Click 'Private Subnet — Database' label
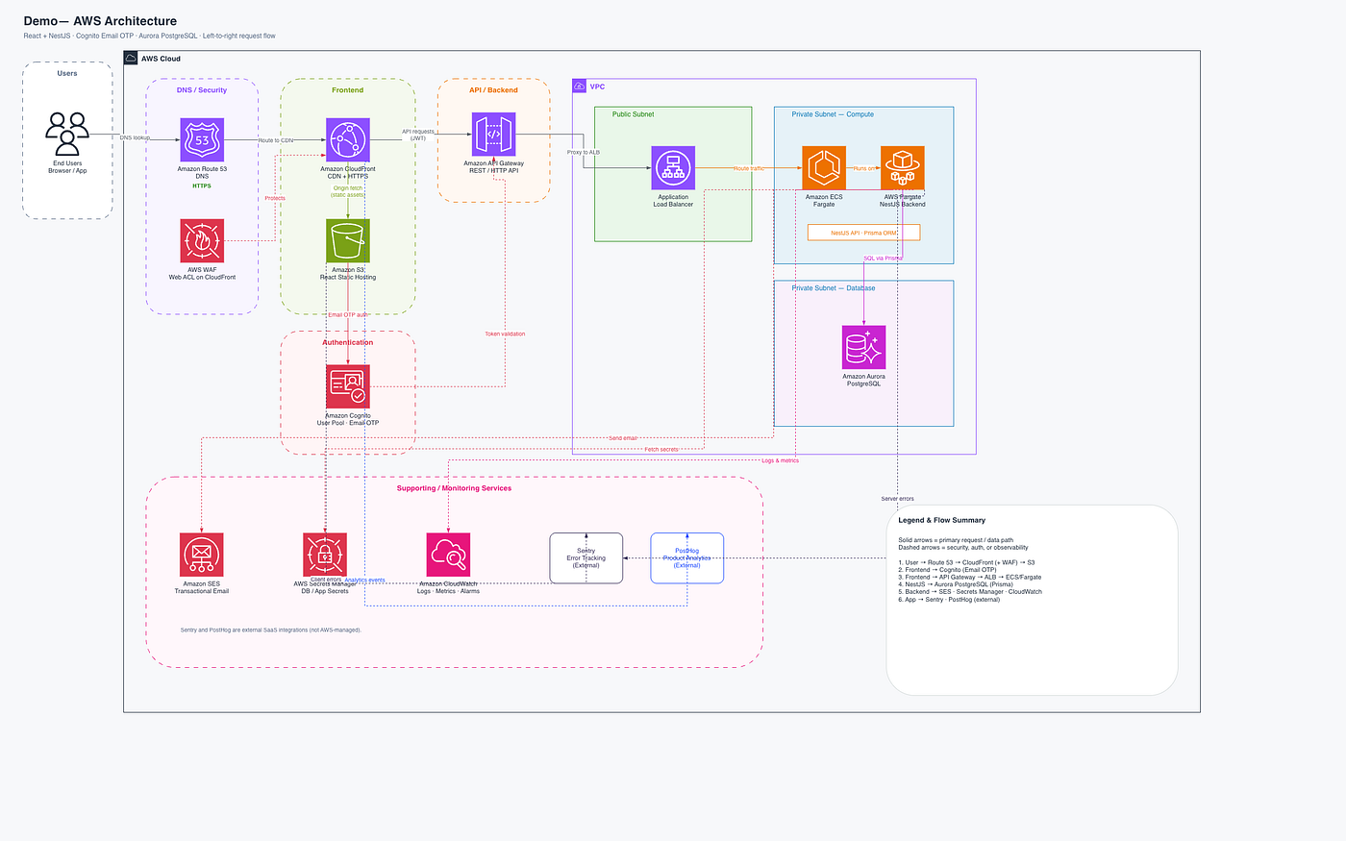Image resolution: width=1346 pixels, height=841 pixels. 834,288
